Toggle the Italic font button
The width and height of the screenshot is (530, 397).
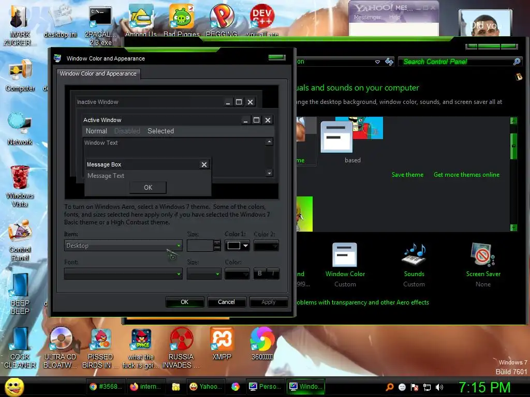click(x=273, y=273)
